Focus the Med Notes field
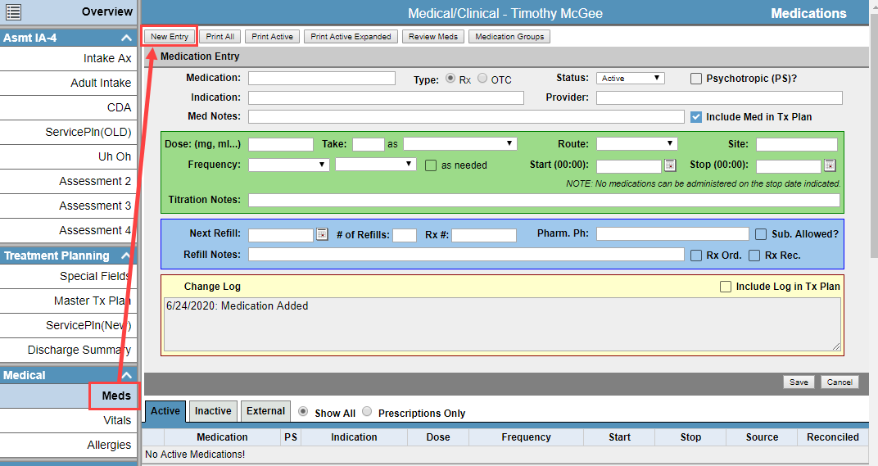The image size is (878, 466). tap(467, 116)
